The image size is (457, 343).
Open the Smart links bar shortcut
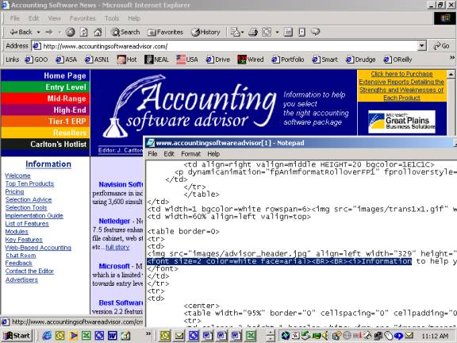click(x=325, y=60)
